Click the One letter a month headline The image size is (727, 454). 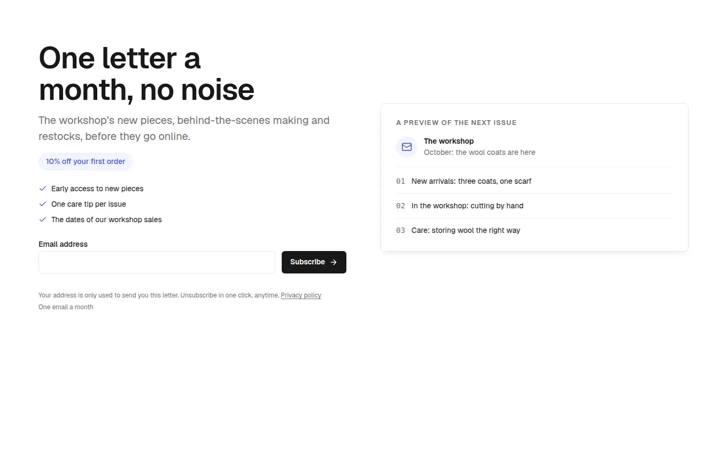[146, 74]
